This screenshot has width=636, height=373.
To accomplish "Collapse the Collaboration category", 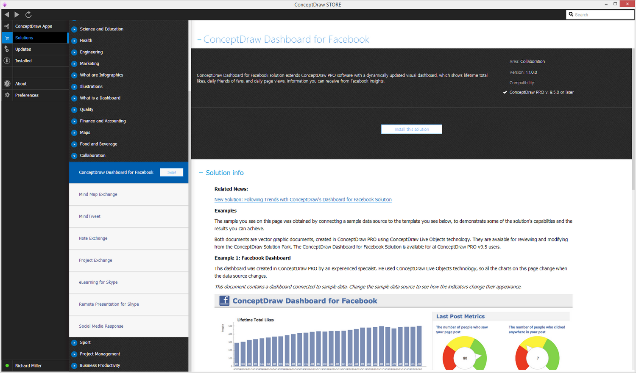I will tap(74, 155).
